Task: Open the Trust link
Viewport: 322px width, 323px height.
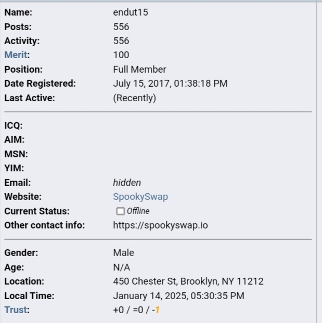Action: (16, 310)
